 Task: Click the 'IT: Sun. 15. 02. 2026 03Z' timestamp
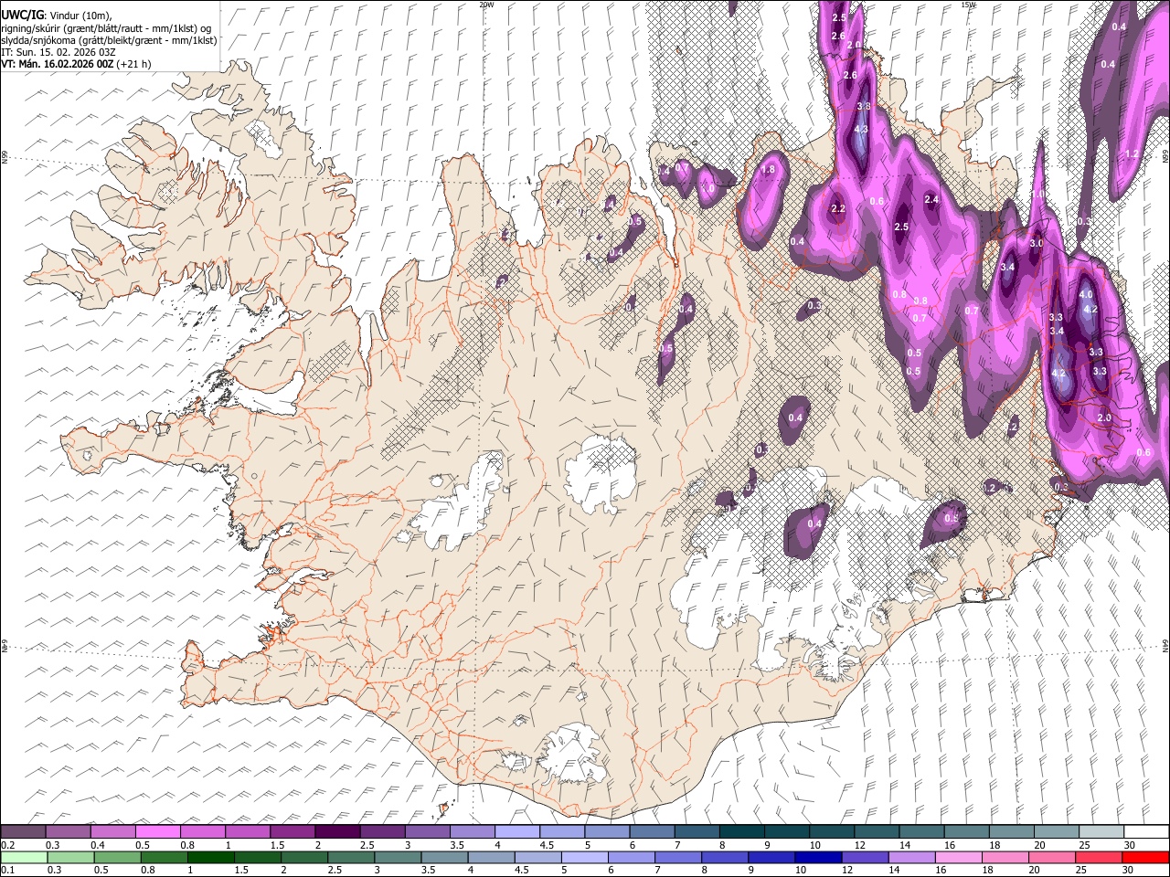point(58,52)
